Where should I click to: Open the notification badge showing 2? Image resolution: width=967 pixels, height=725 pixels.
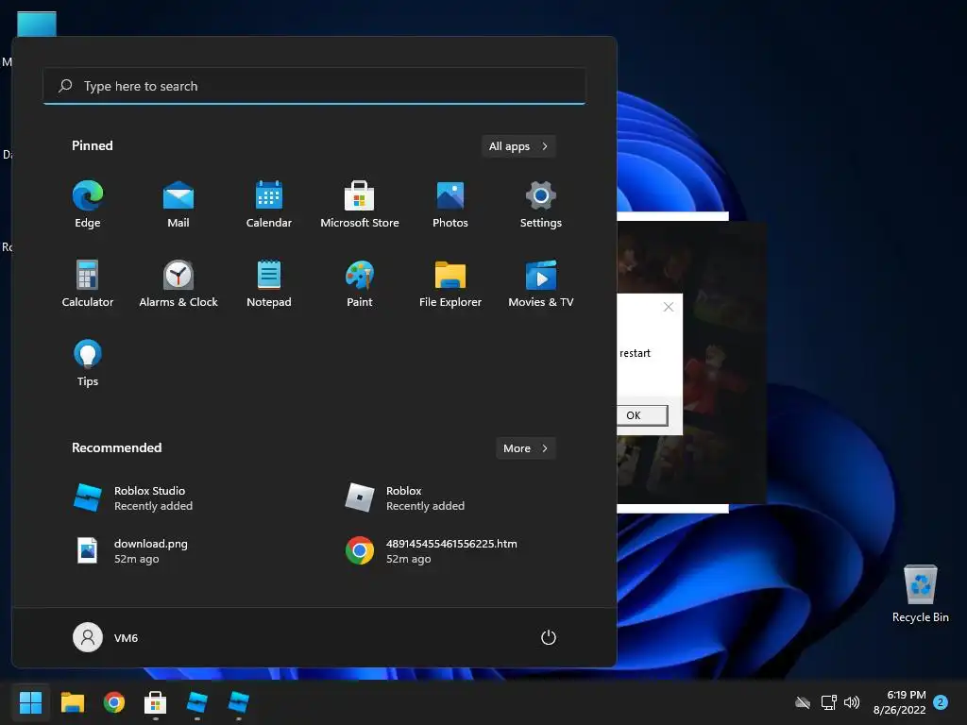(941, 702)
